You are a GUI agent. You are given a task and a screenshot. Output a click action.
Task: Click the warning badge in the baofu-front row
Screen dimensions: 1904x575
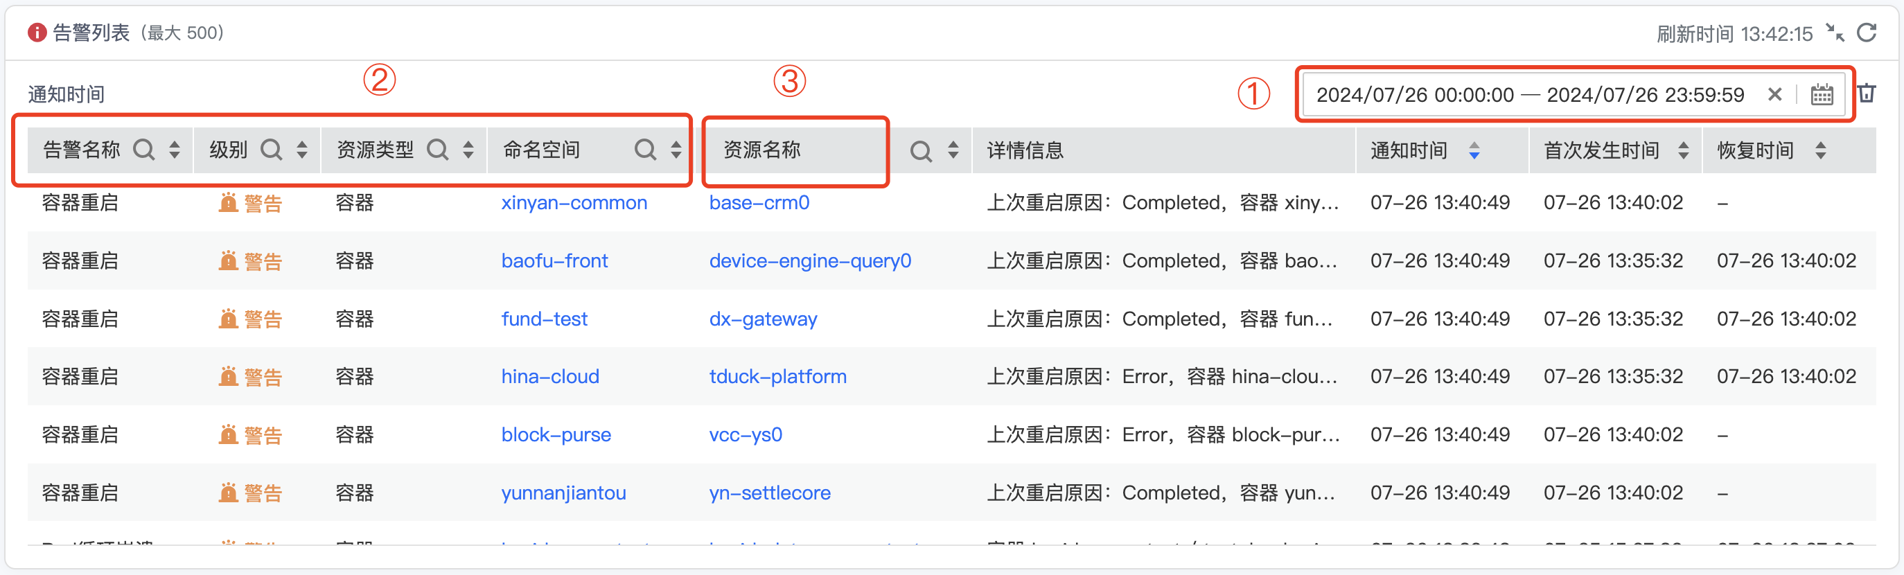click(250, 261)
